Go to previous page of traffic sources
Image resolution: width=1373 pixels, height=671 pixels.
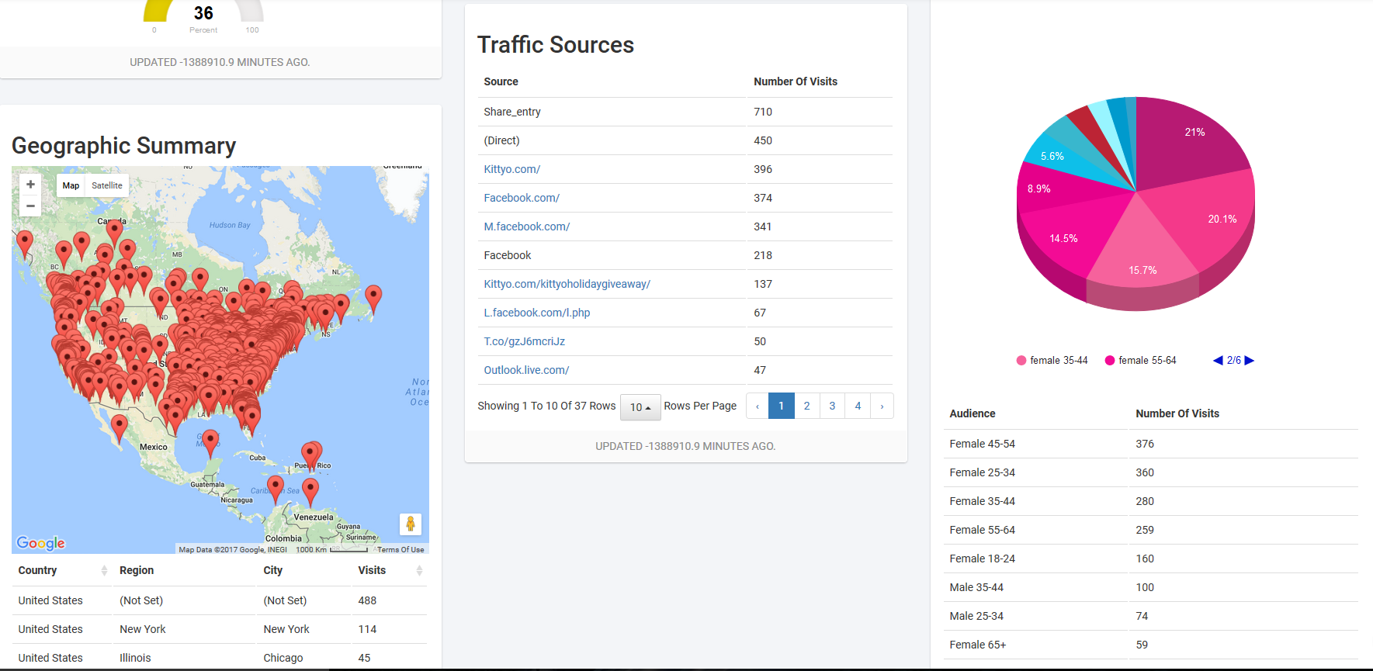(x=758, y=406)
